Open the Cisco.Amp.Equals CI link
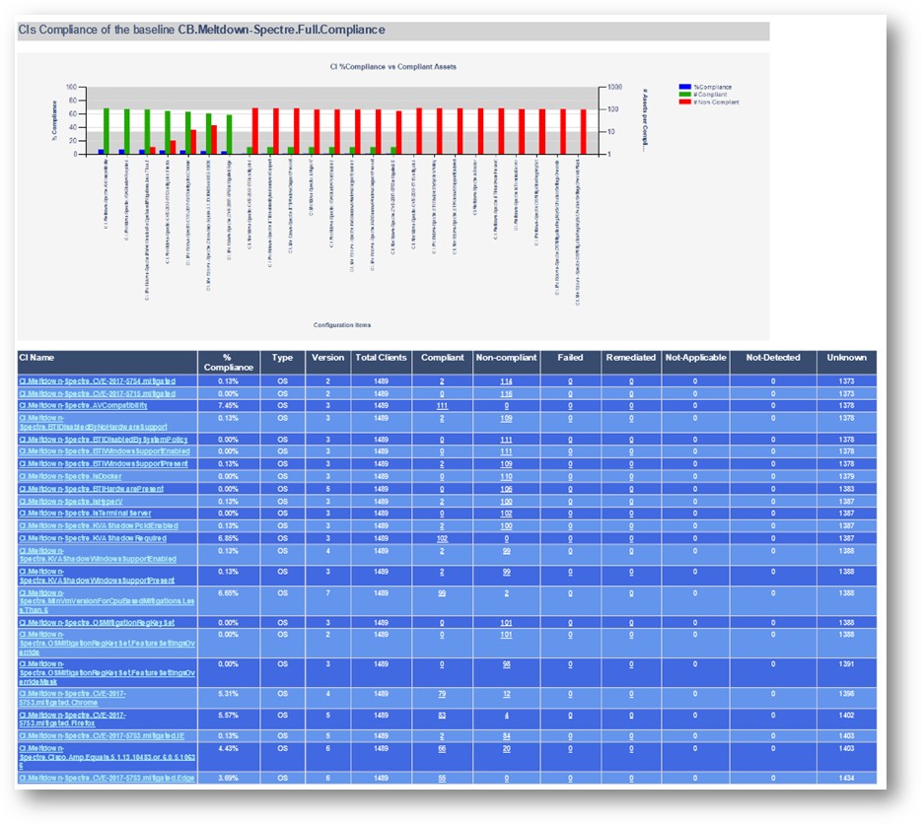The height and width of the screenshot is (825, 922). point(106,757)
